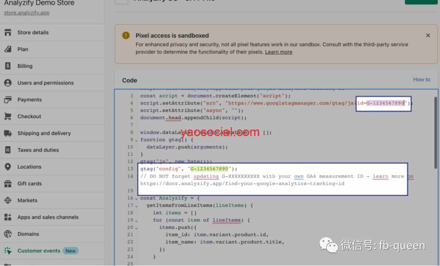Click the Gift cards present icon
The width and height of the screenshot is (440, 266).
point(8,184)
